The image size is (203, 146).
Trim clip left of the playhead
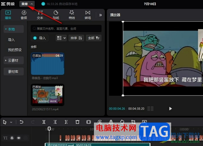[x=55, y=122]
